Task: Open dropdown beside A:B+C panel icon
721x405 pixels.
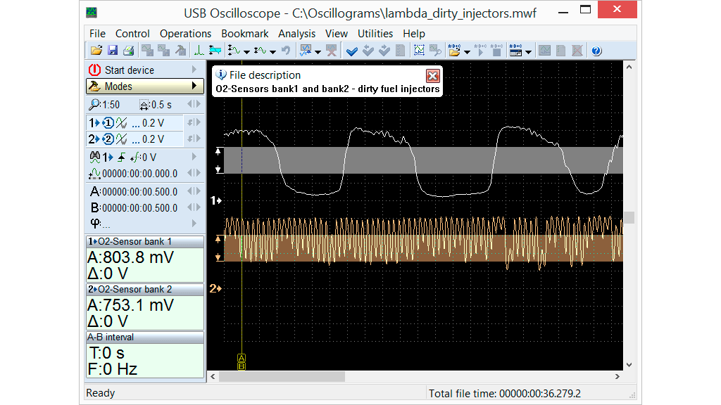Action: [x=528, y=51]
